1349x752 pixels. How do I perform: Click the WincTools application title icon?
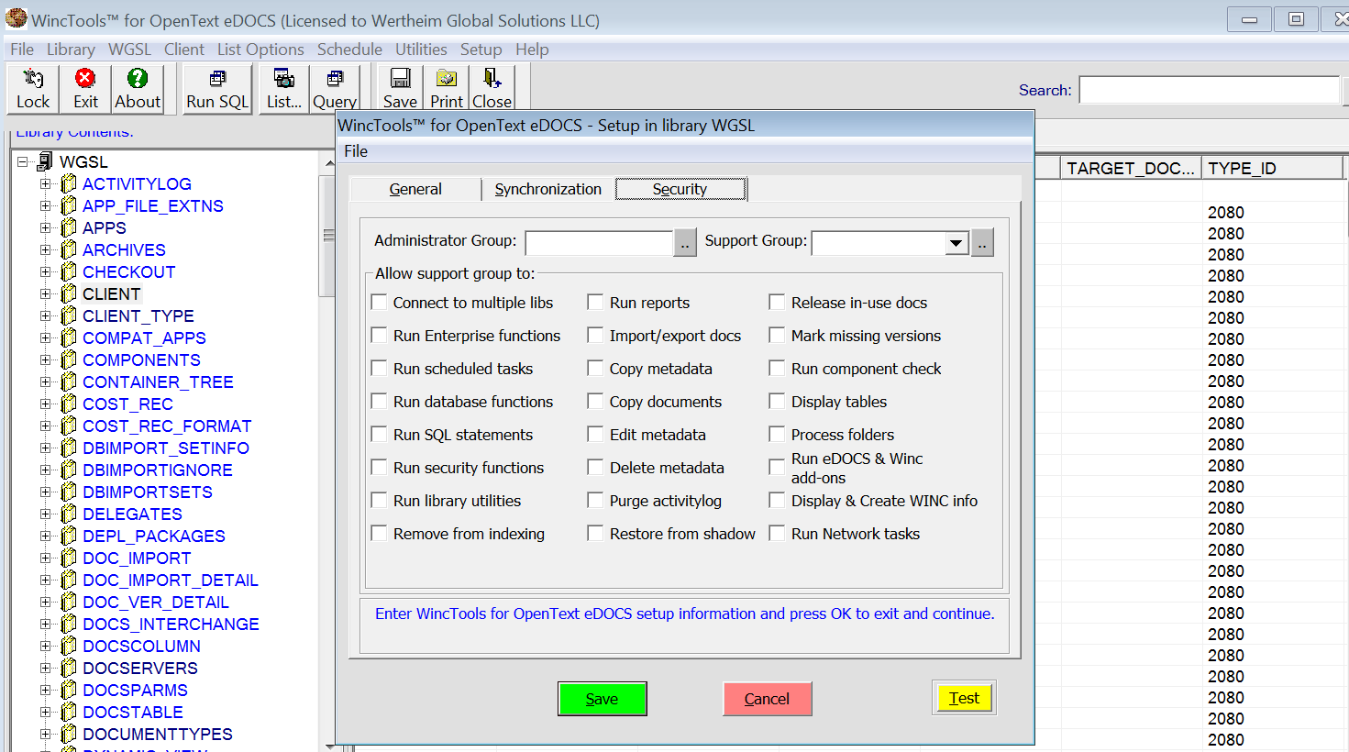16,18
